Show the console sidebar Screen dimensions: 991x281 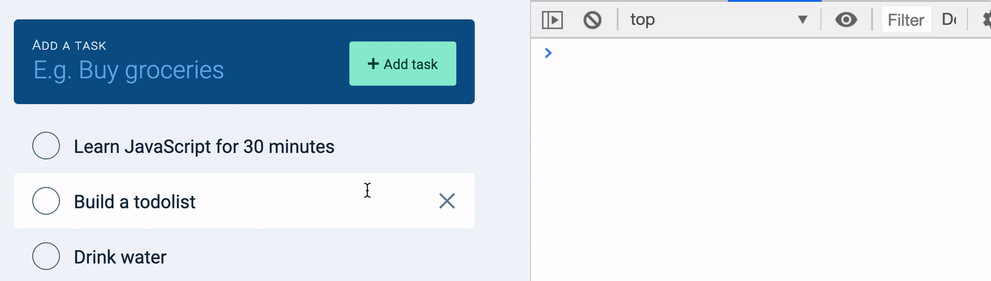552,20
